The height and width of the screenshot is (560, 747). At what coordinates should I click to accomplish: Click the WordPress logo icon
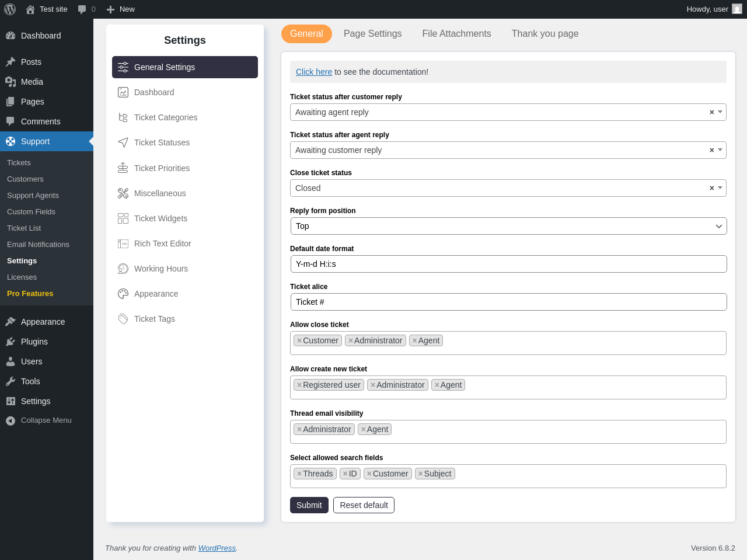point(10,9)
